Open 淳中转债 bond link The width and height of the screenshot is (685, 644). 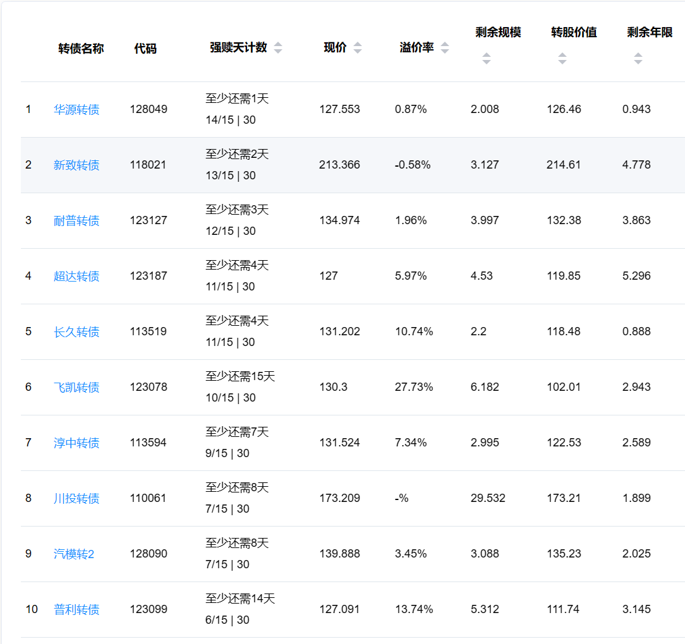[x=76, y=443]
